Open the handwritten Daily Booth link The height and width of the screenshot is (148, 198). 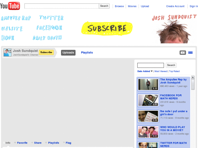(47, 38)
